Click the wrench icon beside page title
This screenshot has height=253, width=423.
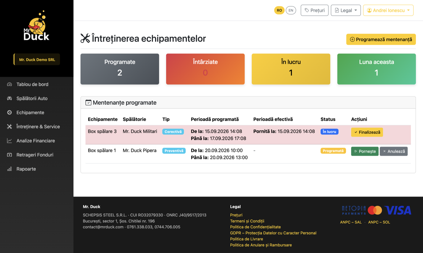coord(85,38)
